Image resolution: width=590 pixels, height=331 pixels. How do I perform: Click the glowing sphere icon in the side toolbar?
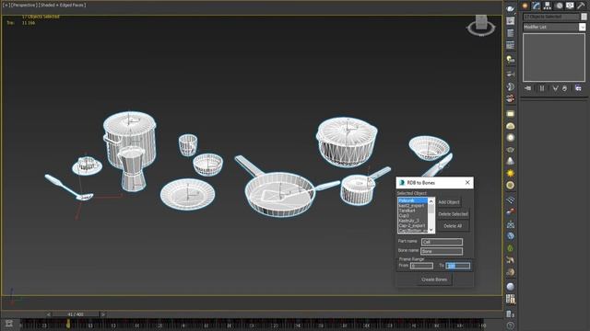click(510, 138)
